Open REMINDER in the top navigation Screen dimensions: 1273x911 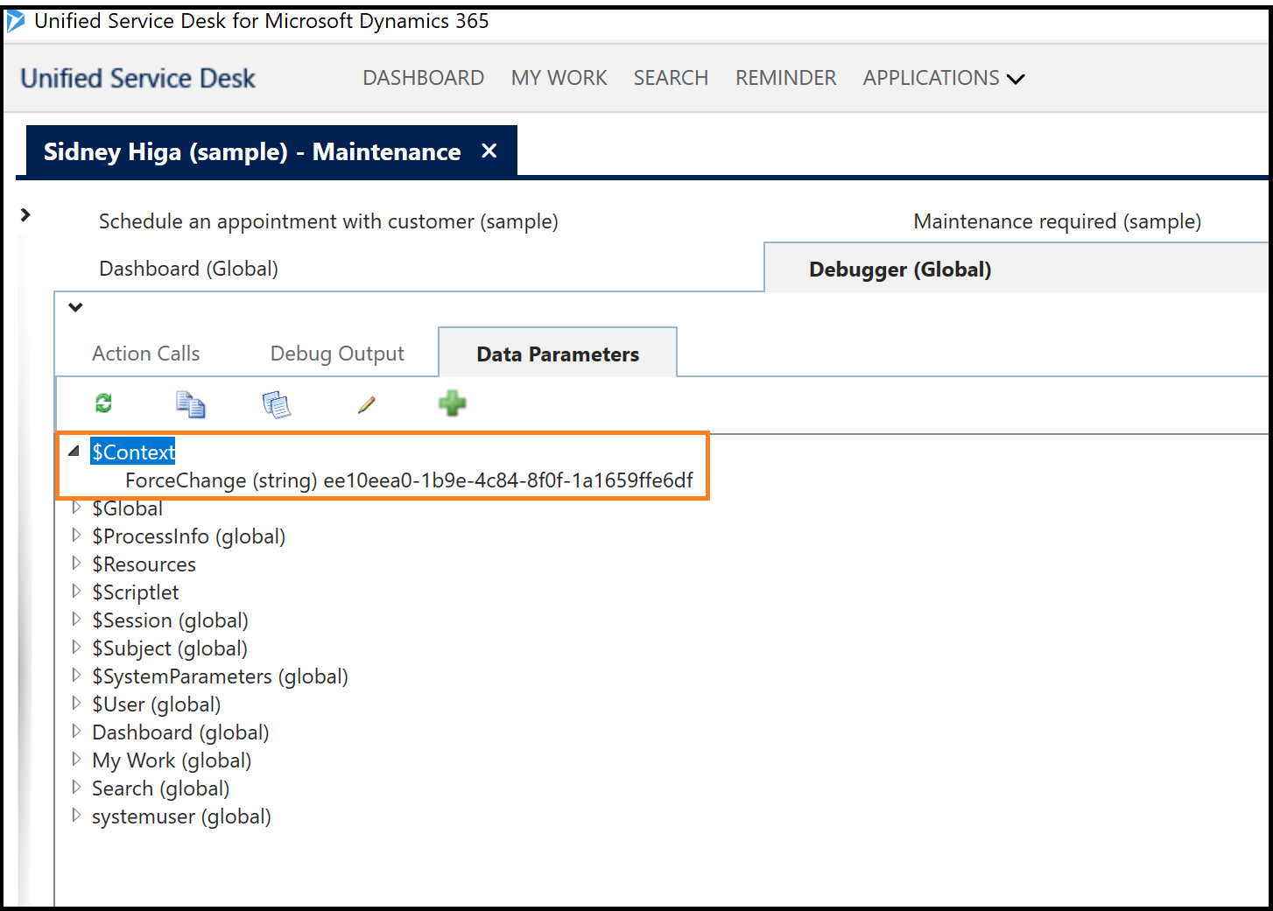(786, 78)
